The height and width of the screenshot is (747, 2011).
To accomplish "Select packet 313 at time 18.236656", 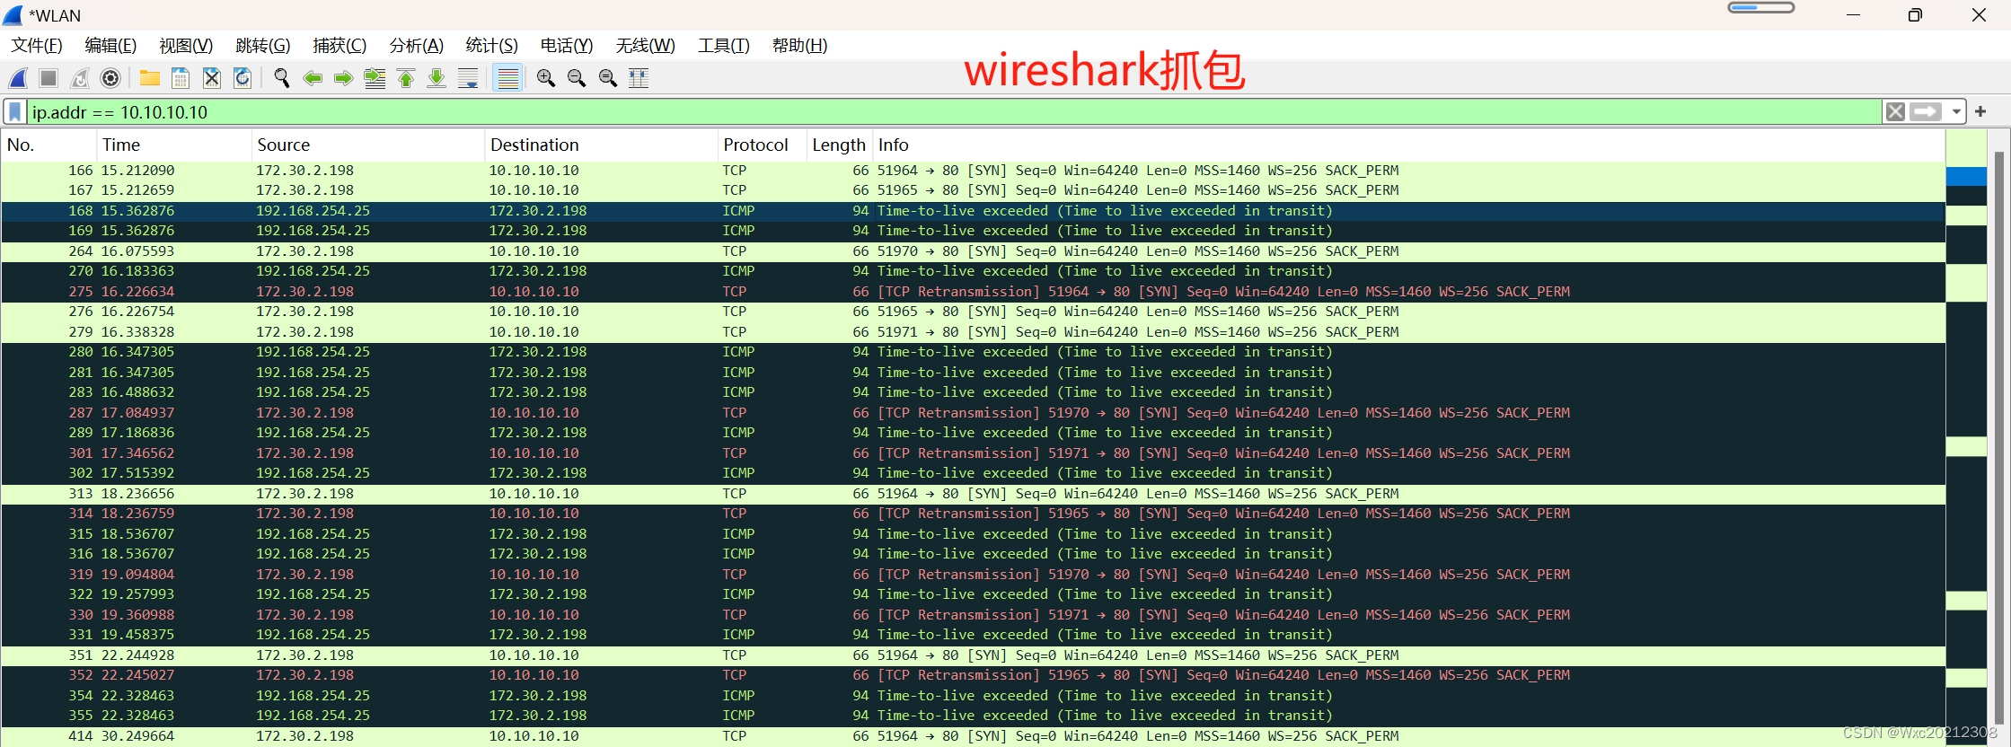I will tap(973, 494).
